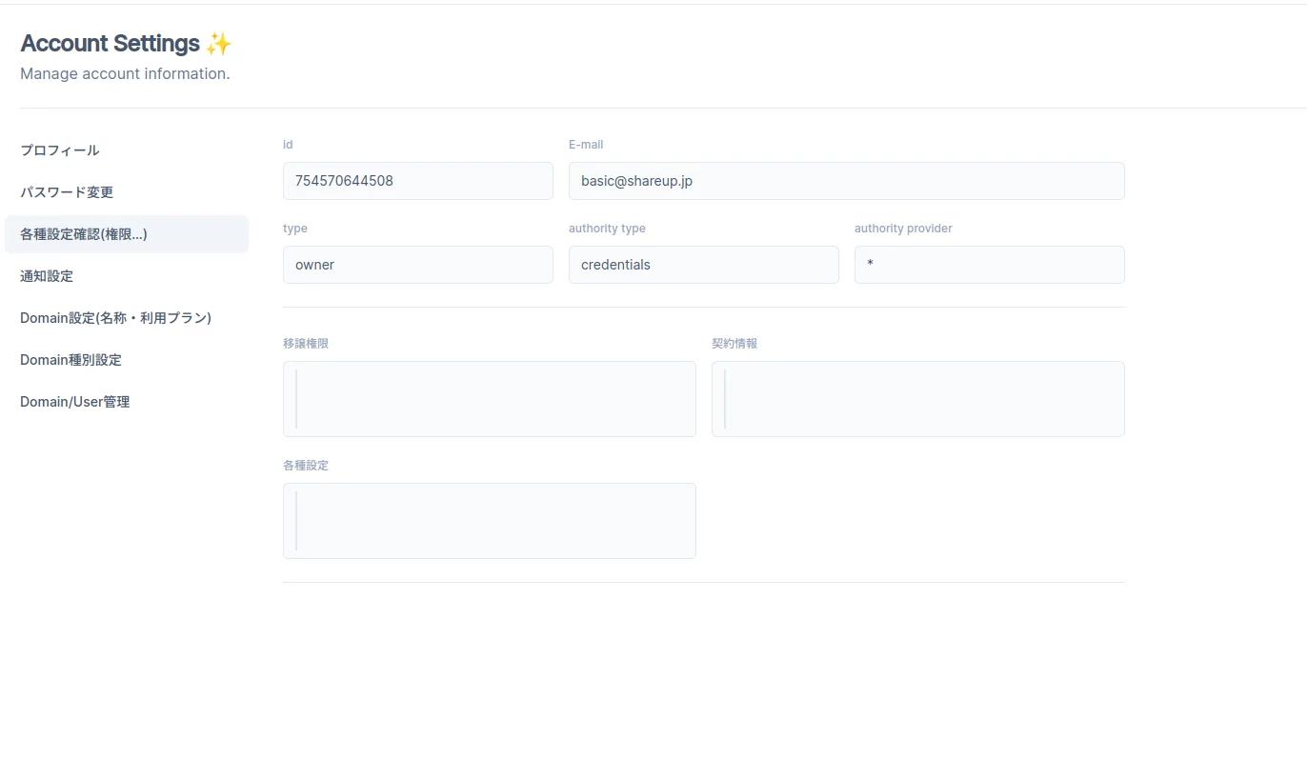Click the authority type field credentials

tap(704, 265)
